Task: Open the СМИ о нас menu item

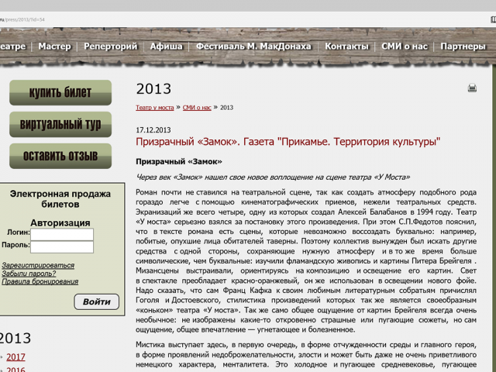Action: pos(405,46)
